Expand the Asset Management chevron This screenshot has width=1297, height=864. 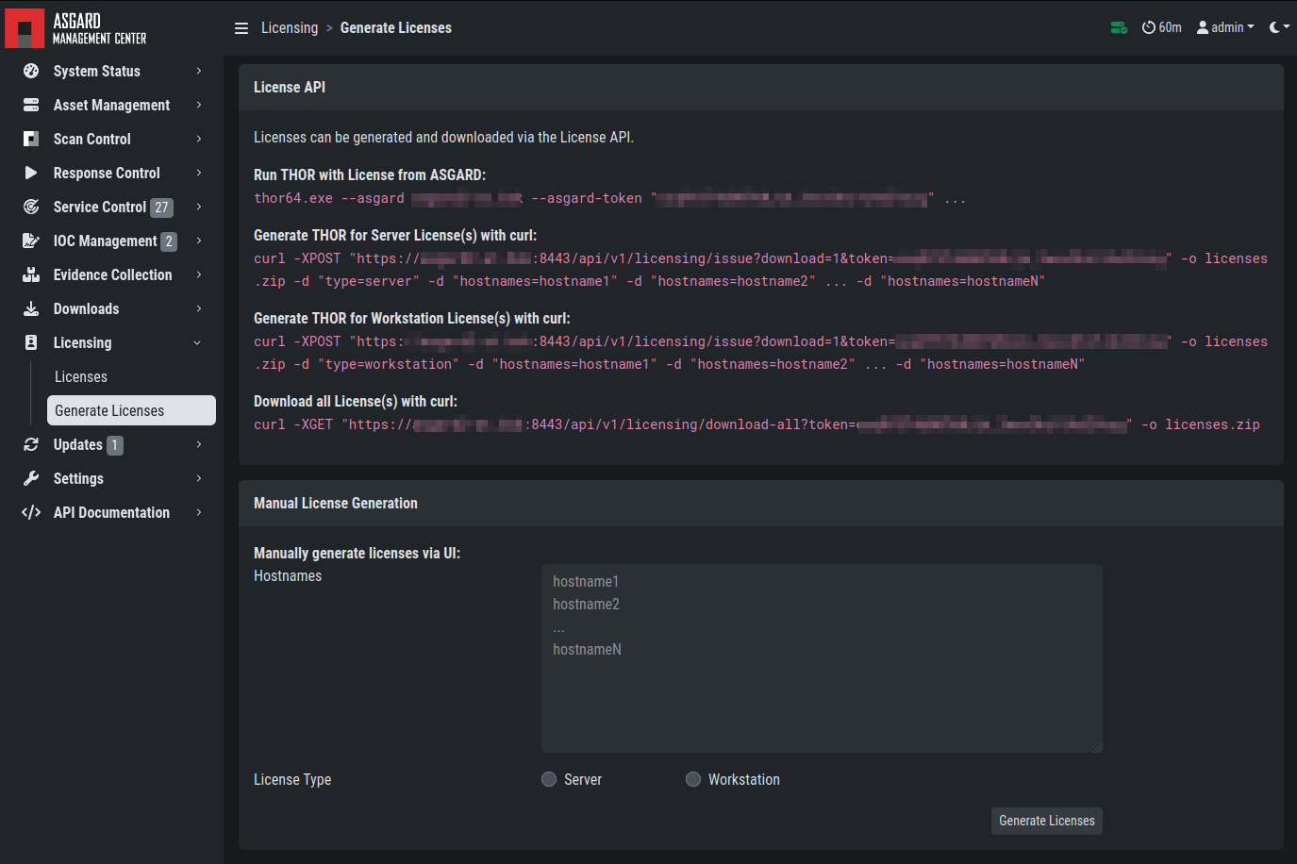point(199,105)
